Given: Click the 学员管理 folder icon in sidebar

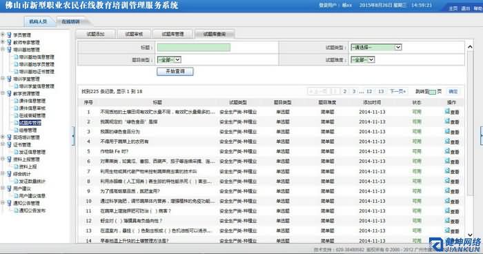Looking at the screenshot, I should (9, 35).
